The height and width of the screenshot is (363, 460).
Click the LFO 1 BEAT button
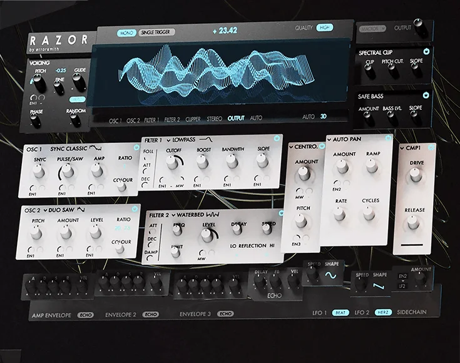point(340,313)
